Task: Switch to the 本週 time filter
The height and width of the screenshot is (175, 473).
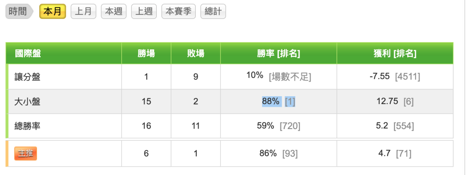Action: 114,12
